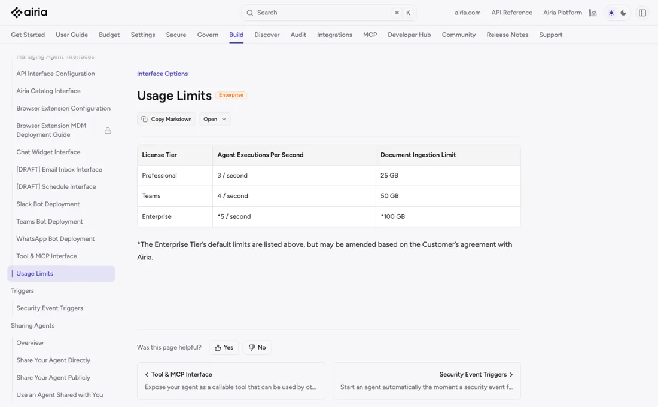This screenshot has height=407, width=658.
Task: Toggle the sidebar panel icon
Action: tap(642, 13)
